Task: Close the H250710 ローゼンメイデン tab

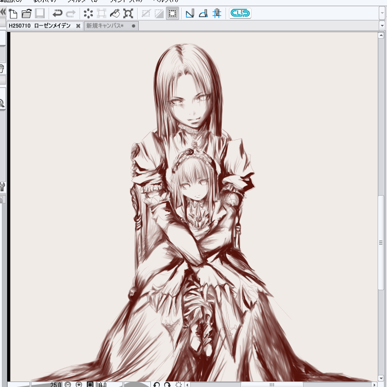Action: pos(78,26)
